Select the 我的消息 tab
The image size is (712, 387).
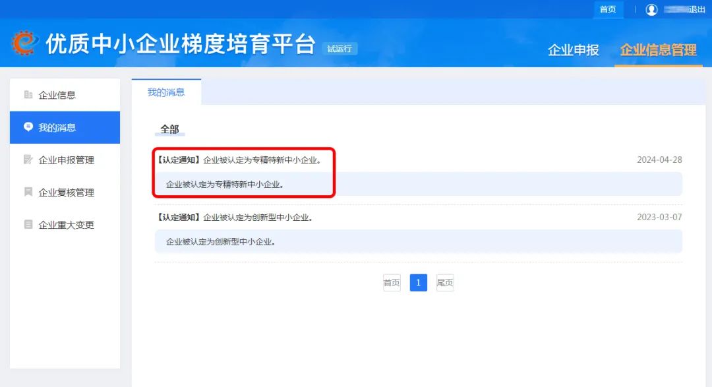[166, 93]
